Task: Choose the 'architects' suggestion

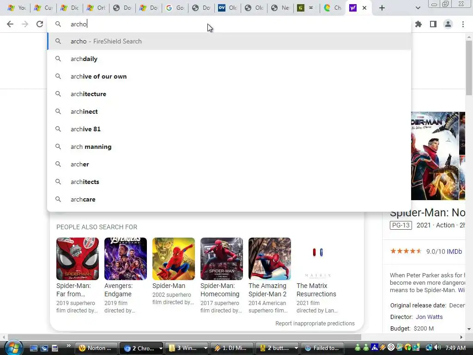Action: click(x=229, y=182)
